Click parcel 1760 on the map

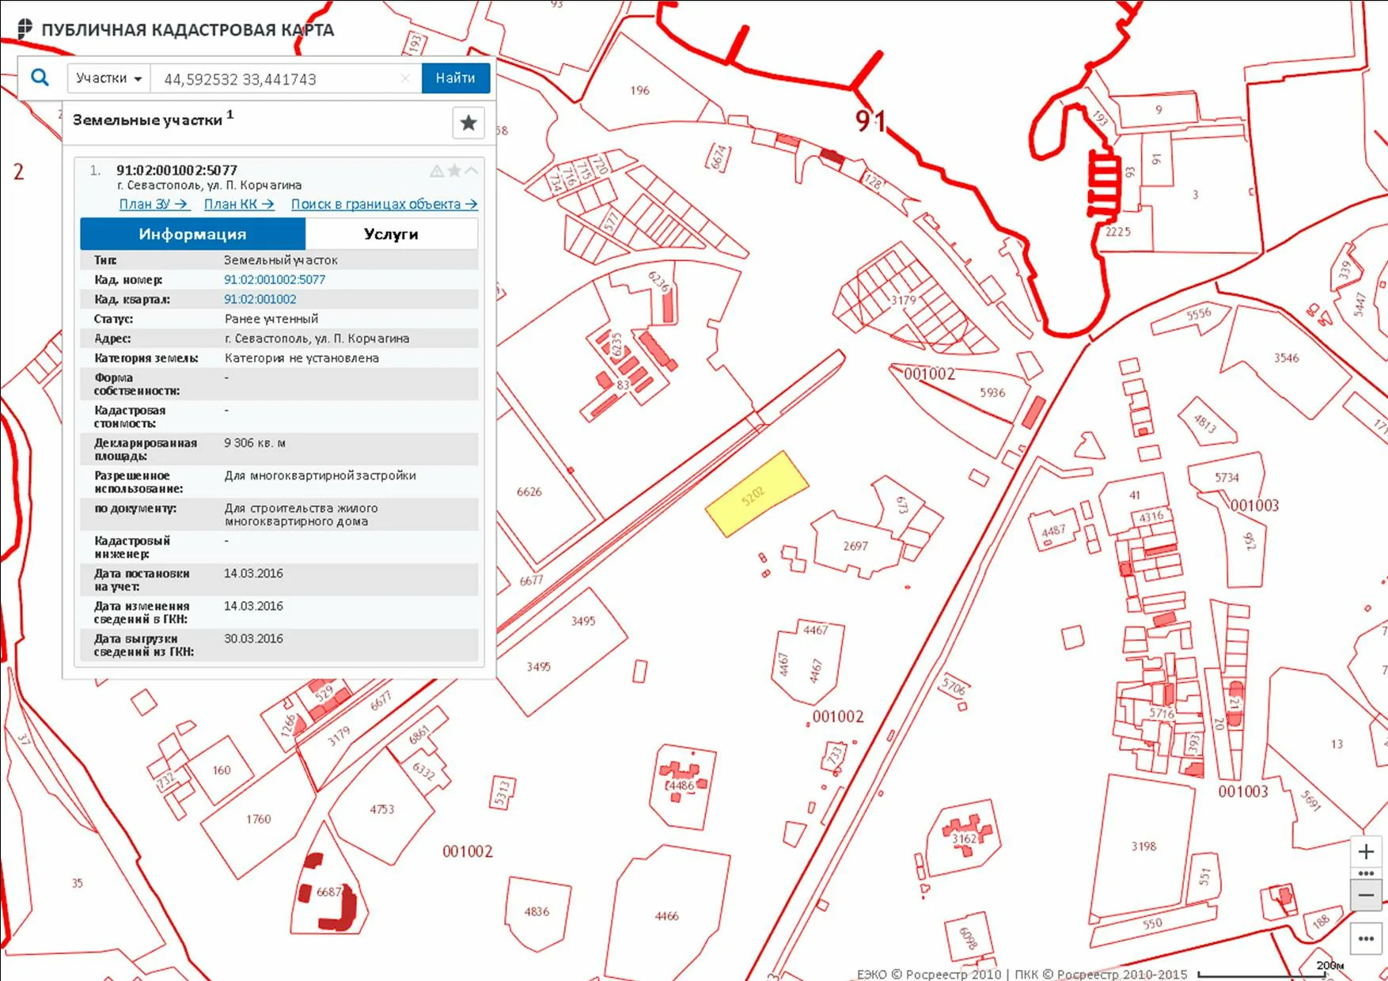pos(258,819)
